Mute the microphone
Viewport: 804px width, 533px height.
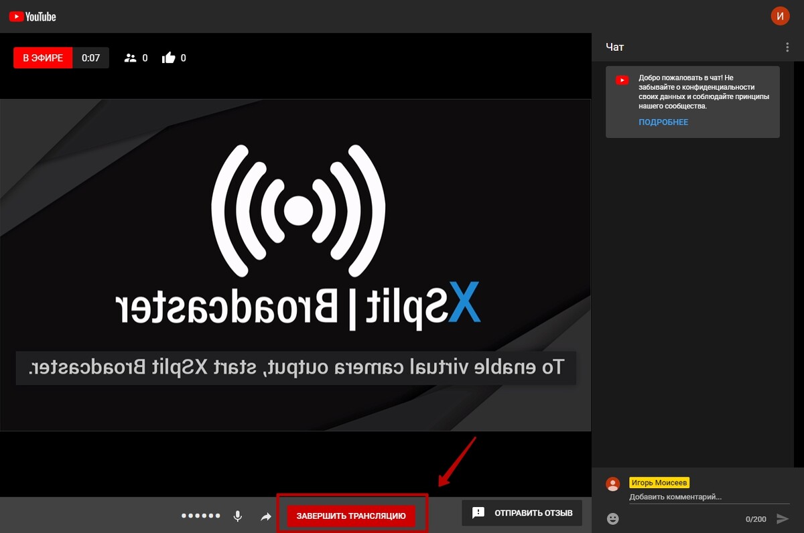237,516
